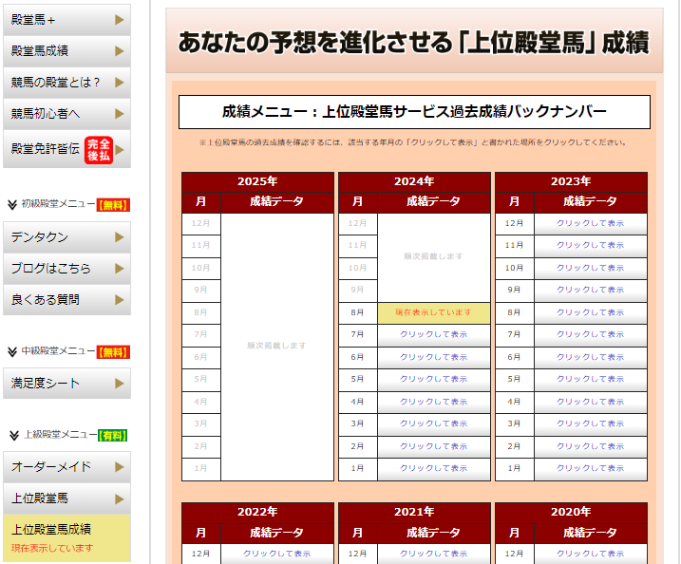Image resolution: width=681 pixels, height=564 pixels.
Task: Collapse the 上級殿堂メニュー section chevron
Action: [13, 435]
